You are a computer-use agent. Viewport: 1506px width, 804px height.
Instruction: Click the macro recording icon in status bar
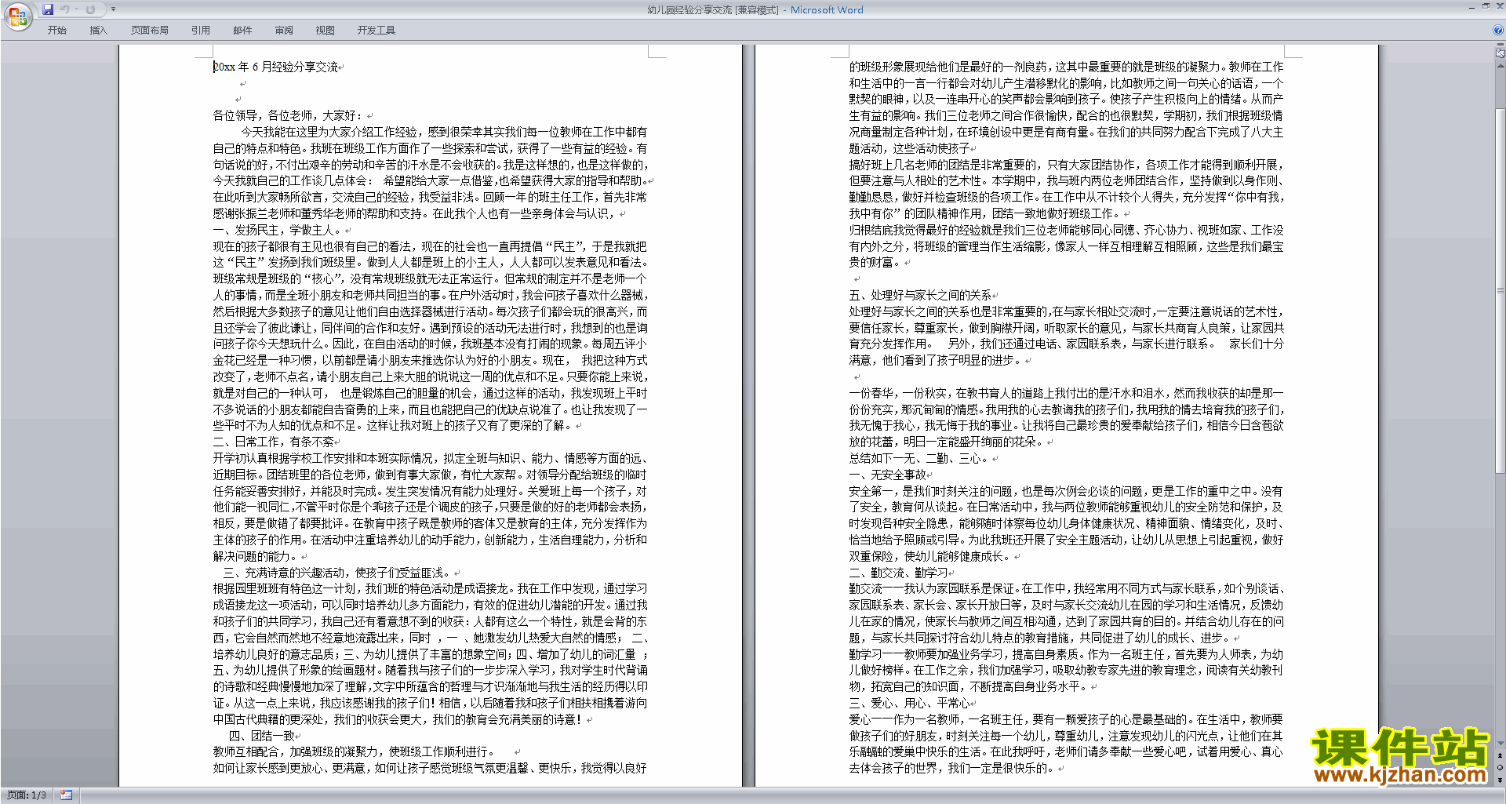tap(66, 795)
